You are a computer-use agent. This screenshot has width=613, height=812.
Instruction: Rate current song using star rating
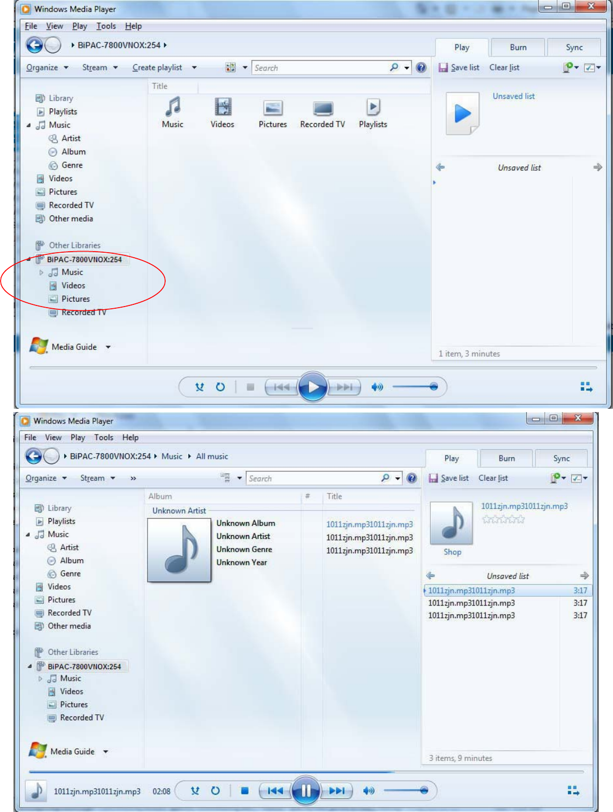(503, 519)
